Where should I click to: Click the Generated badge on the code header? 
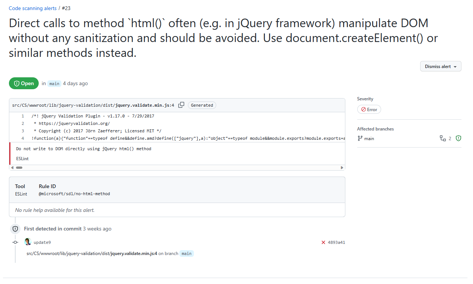pos(202,105)
